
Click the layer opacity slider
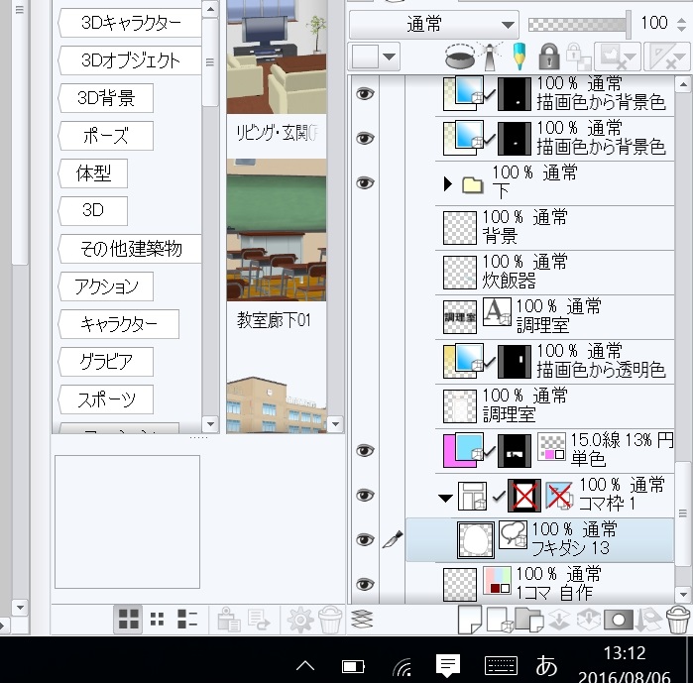pos(580,23)
